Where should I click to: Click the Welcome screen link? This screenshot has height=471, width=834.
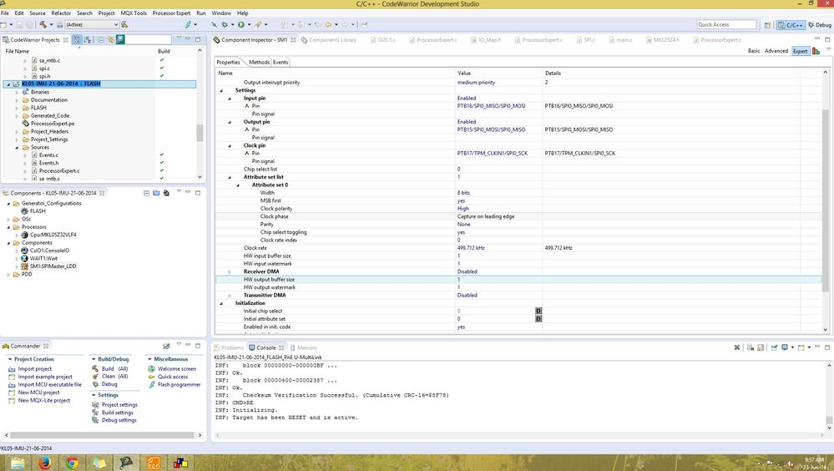177,369
